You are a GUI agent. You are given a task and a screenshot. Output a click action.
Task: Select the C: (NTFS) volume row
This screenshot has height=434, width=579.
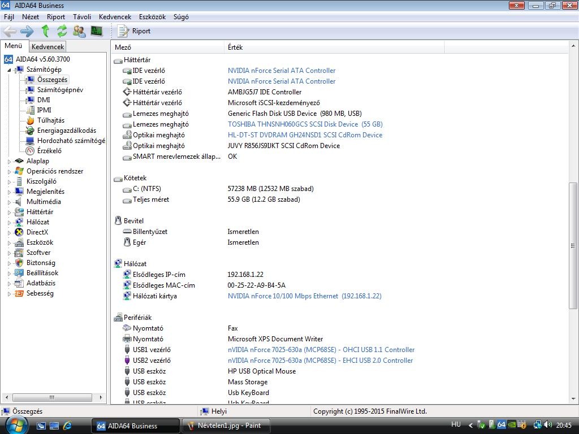pos(147,189)
